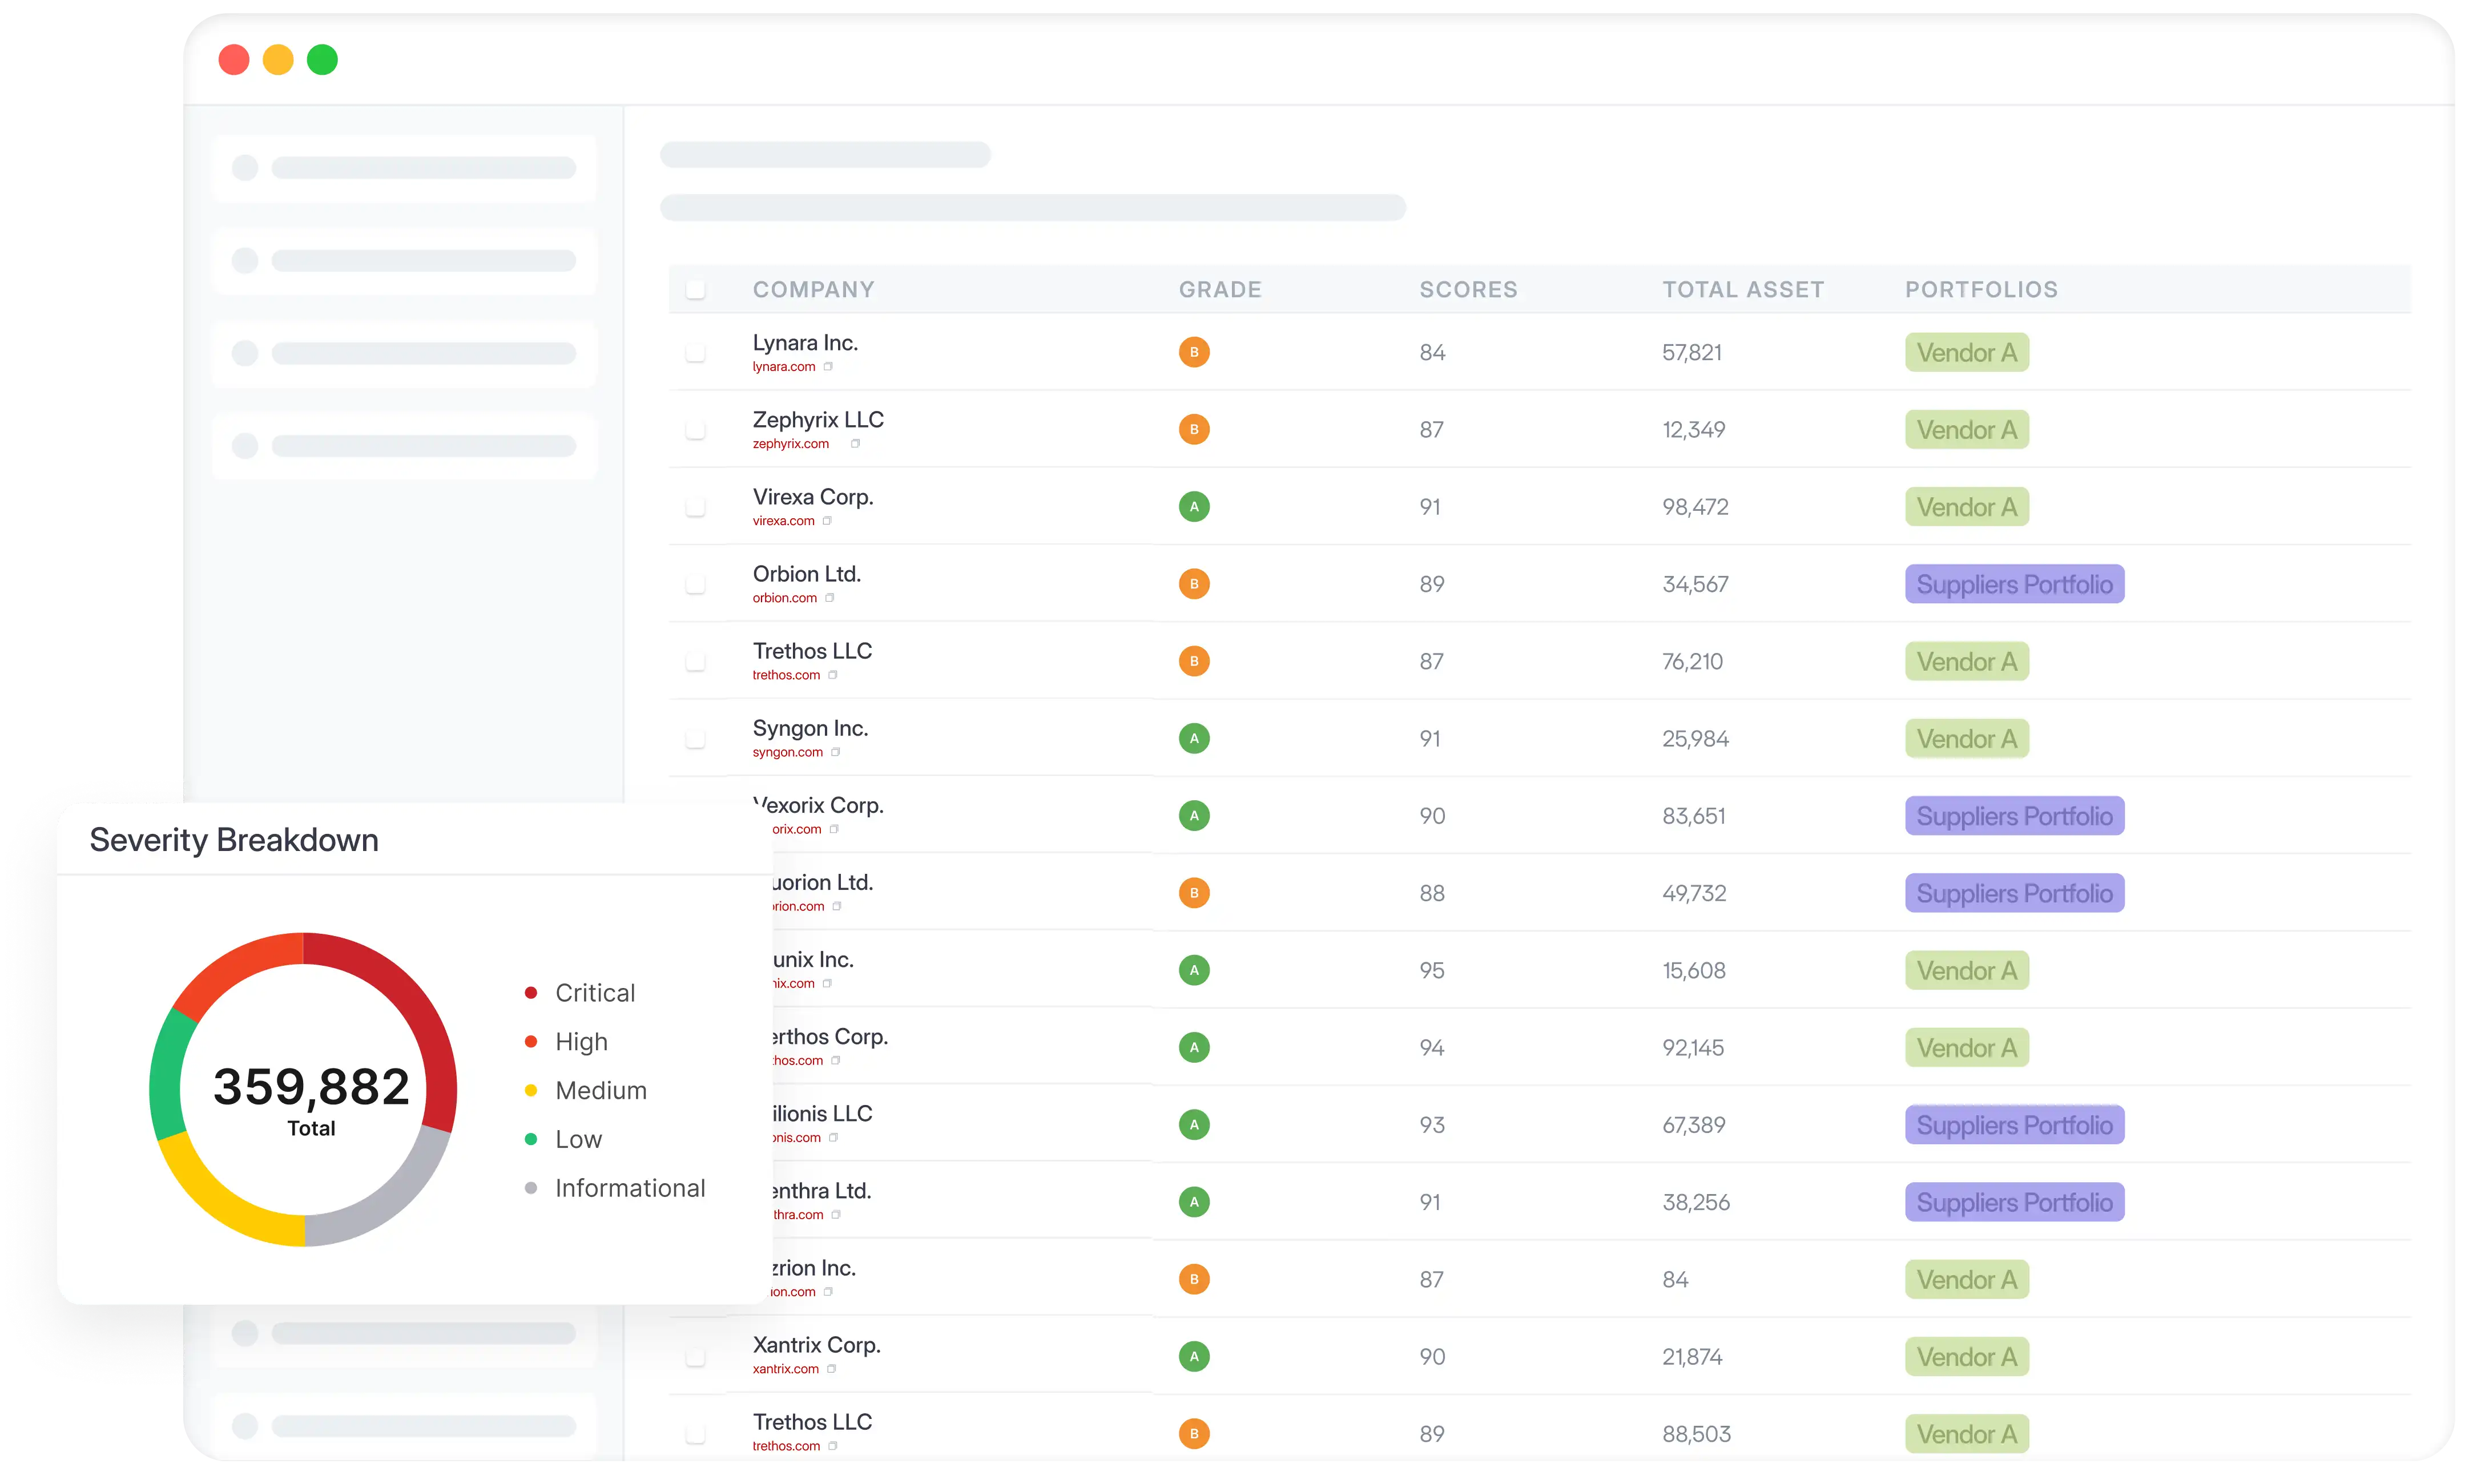Viewport: 2473px width, 1484px height.
Task: Click the external link icon beside zephyrix.com
Action: pyautogui.click(x=855, y=444)
